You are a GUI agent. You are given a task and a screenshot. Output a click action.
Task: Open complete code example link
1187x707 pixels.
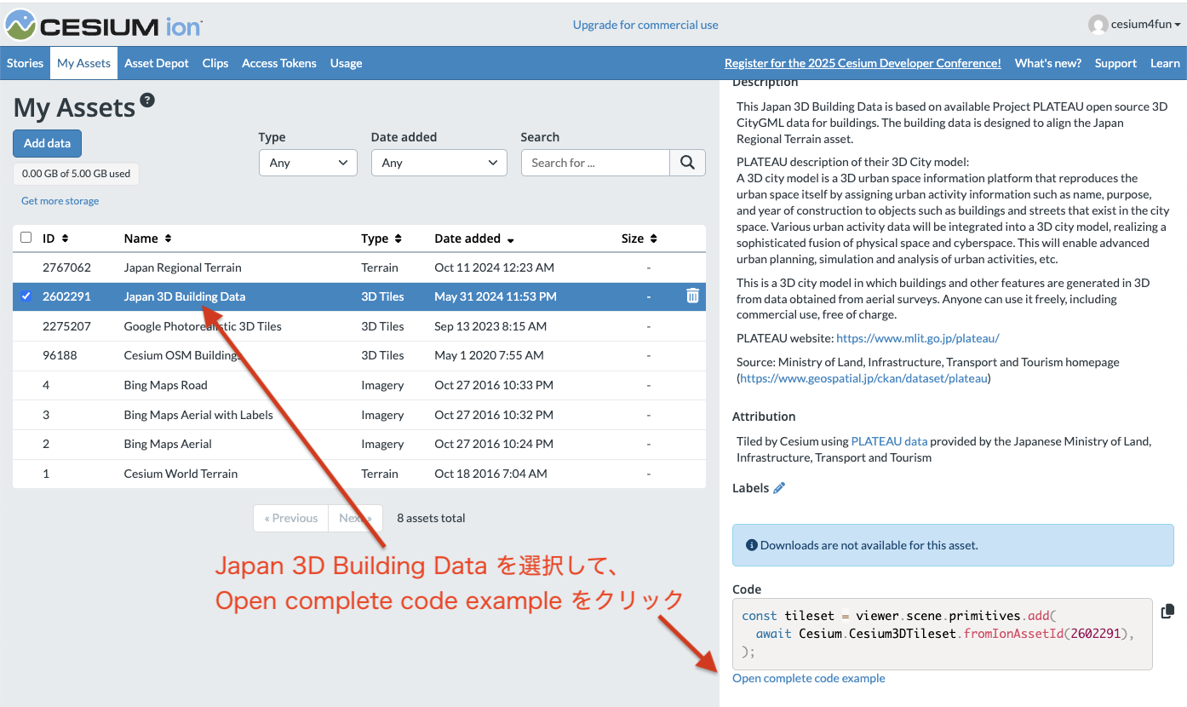tap(808, 677)
